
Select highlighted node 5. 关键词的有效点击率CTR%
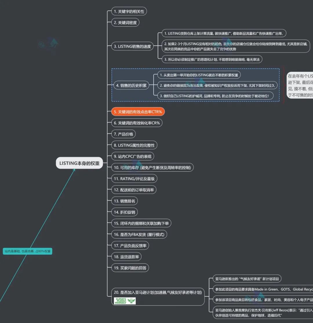point(138,112)
